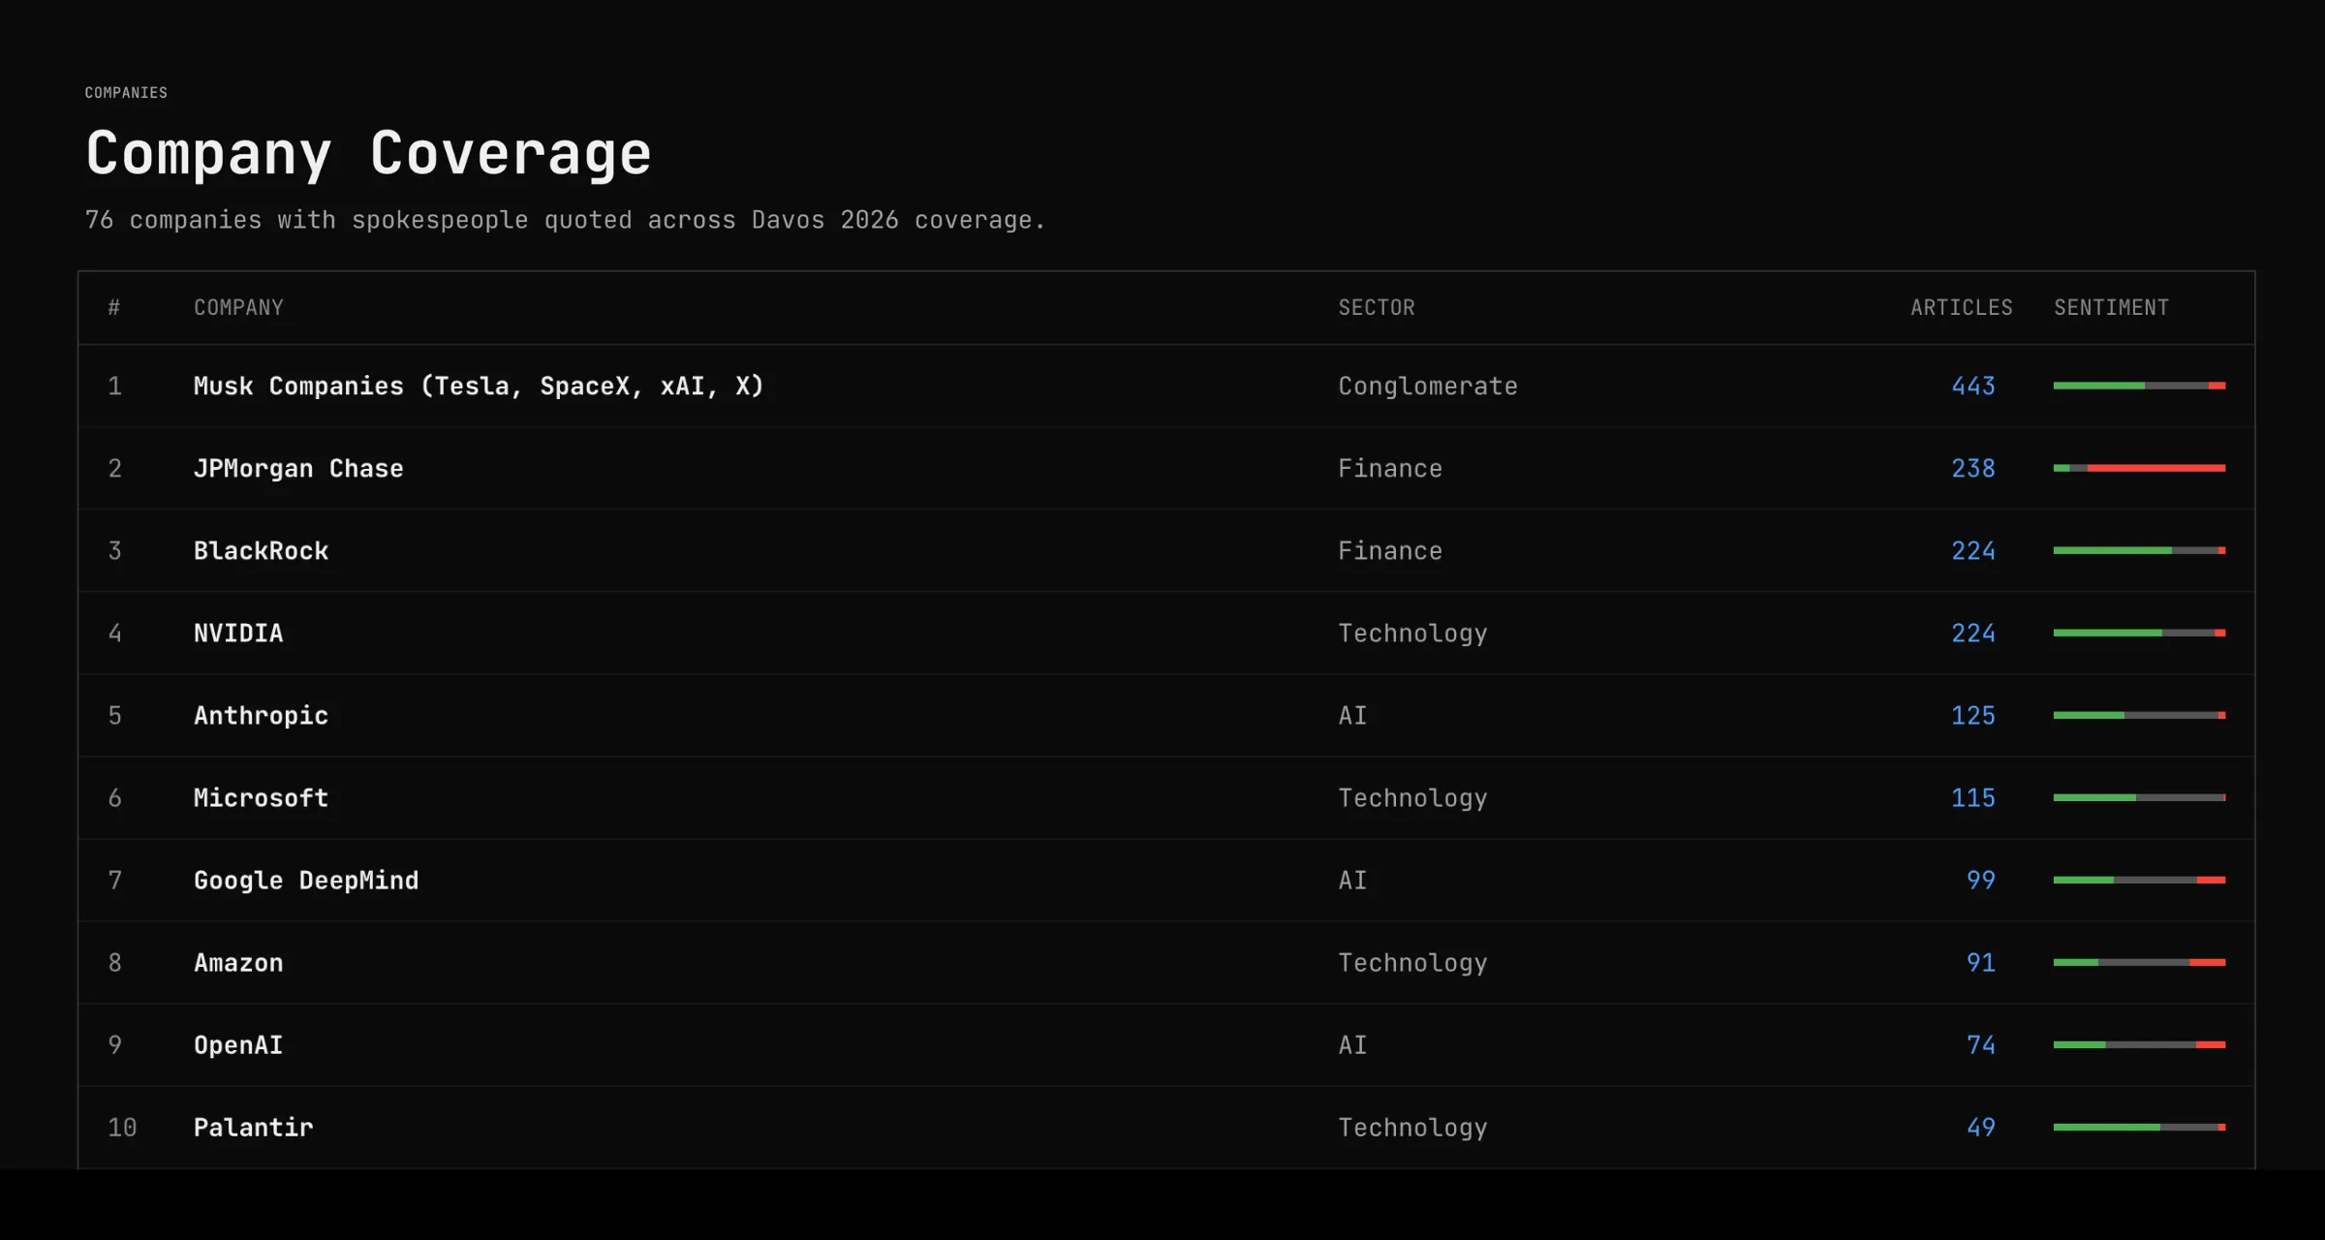The image size is (2325, 1240).
Task: Click Anthropic's 125 article count
Action: [1973, 716]
